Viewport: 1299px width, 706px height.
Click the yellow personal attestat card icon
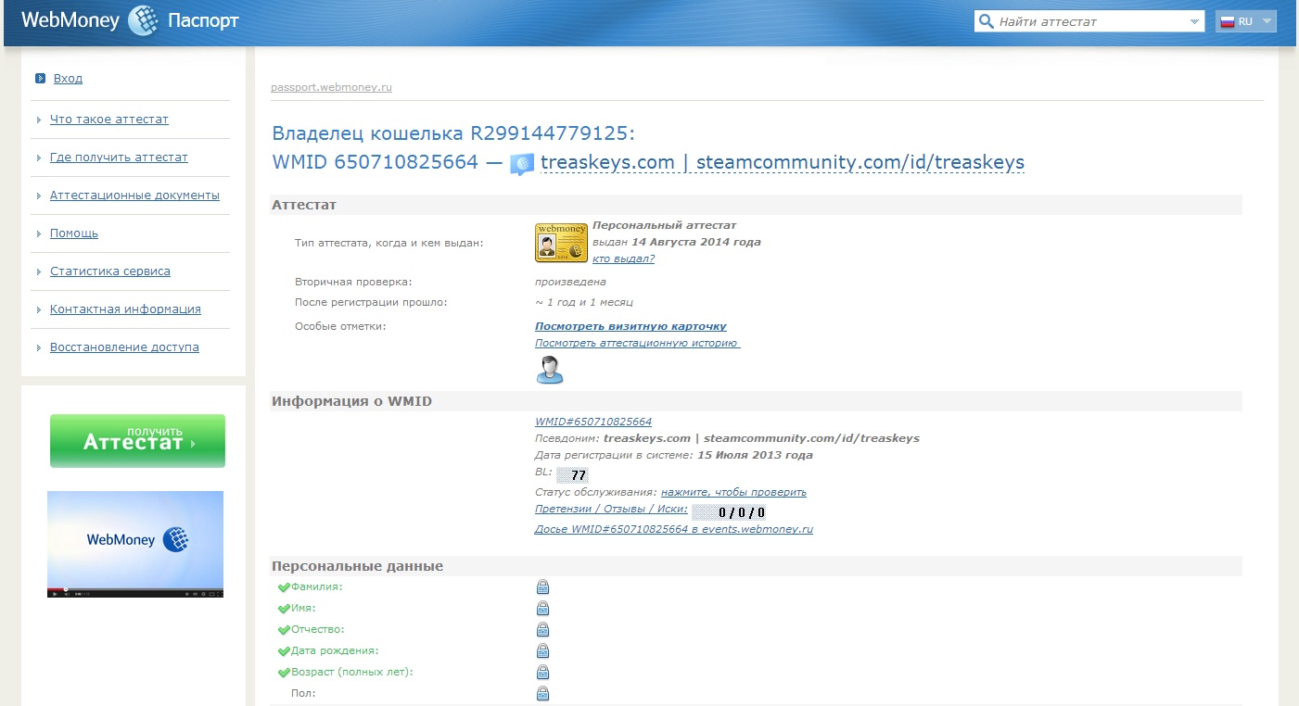point(561,243)
